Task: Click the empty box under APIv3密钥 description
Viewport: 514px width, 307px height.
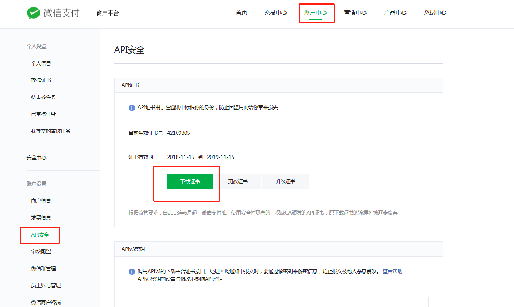Action: tap(279, 302)
